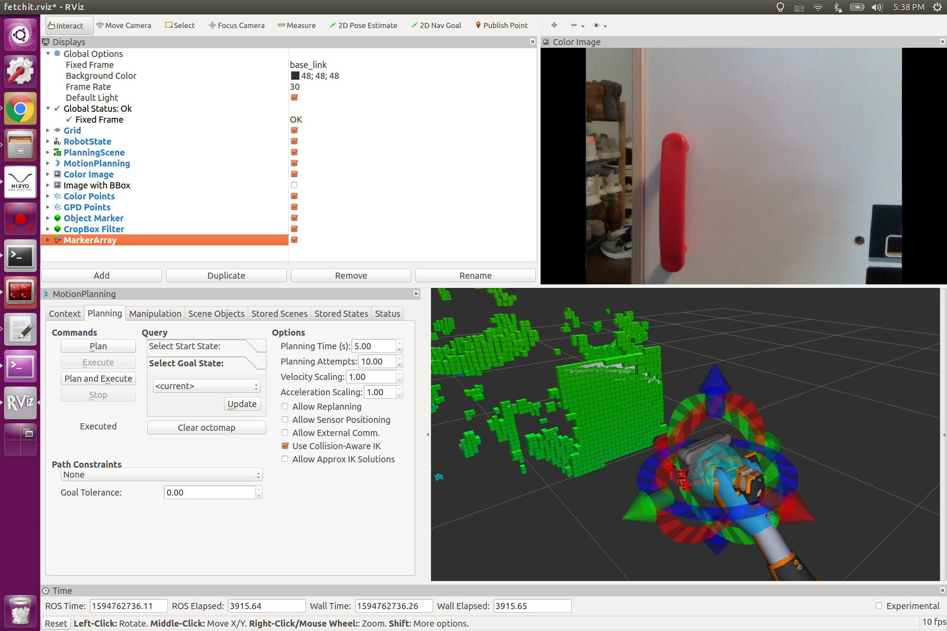Choose the Measure tool

click(297, 25)
